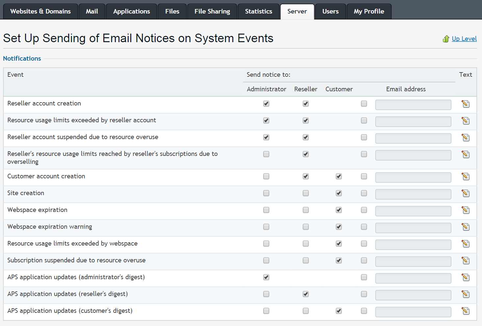This screenshot has height=326, width=482.
Task: Click email address field for Reseller account creation
Action: pos(413,105)
